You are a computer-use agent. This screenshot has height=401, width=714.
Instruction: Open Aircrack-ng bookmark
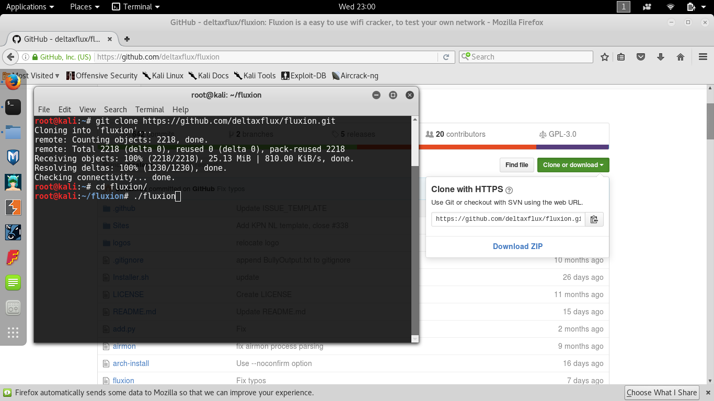coord(355,76)
